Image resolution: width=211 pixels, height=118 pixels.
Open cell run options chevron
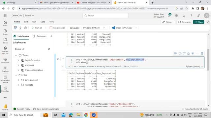63,59
